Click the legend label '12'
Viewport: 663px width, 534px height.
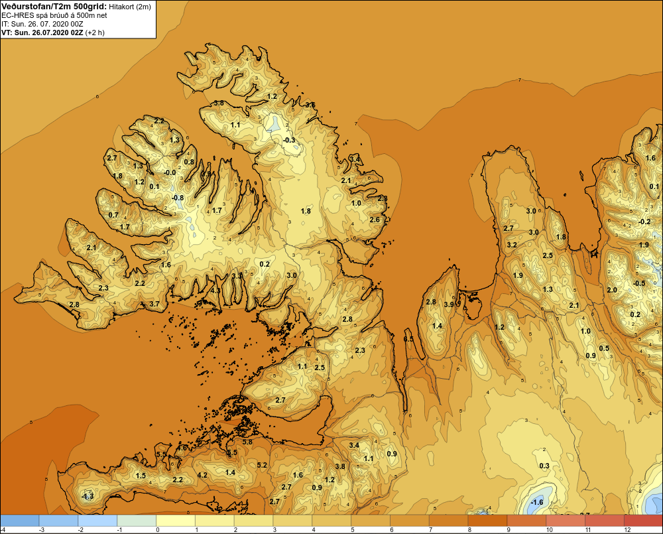(x=627, y=530)
